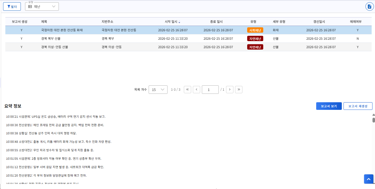
Task: Click the 10:01:05 시설관제 log line
Action: 53,159
